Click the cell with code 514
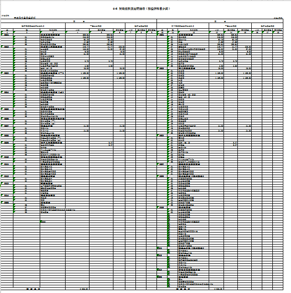Image resolution: width=291 pixels, height=293 pixels. pyautogui.click(x=7, y=196)
